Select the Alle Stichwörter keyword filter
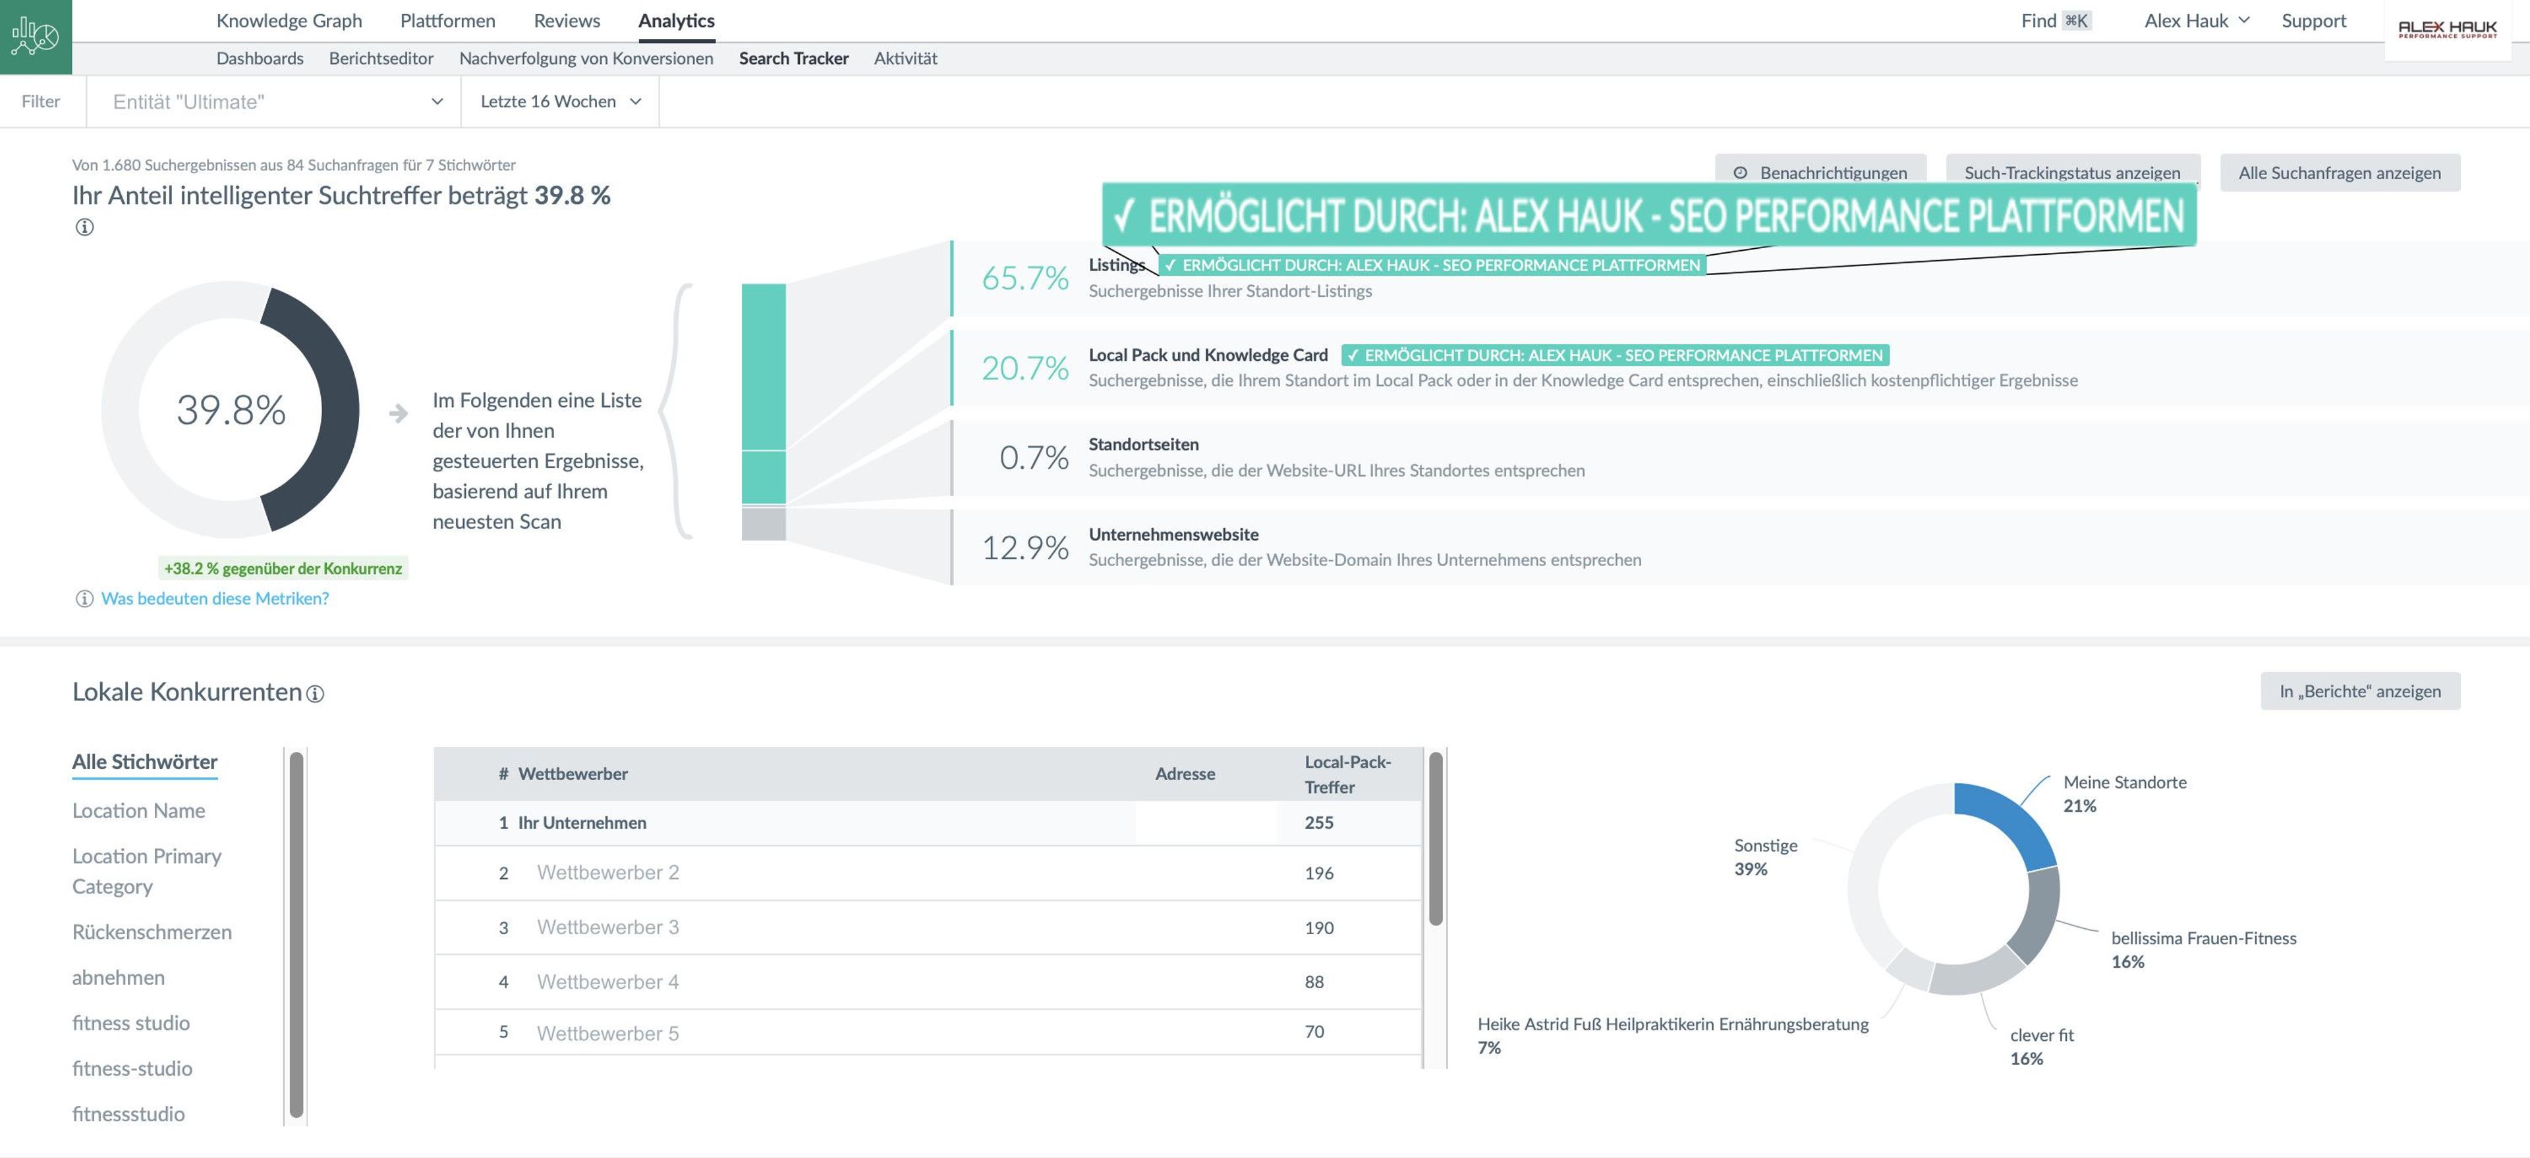Screen dimensions: 2530x1158 tap(144, 762)
